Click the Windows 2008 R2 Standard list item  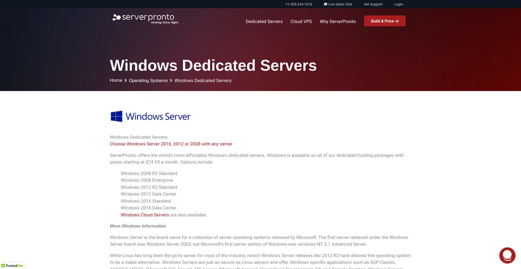(149, 173)
